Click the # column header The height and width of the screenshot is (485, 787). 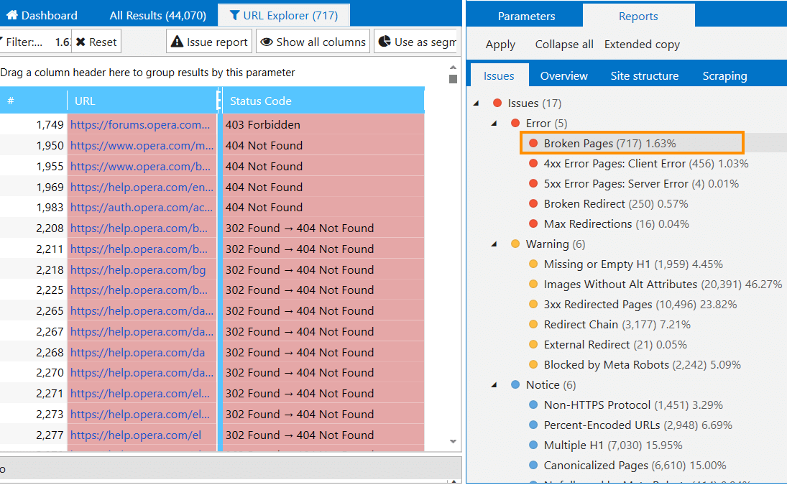(x=33, y=101)
